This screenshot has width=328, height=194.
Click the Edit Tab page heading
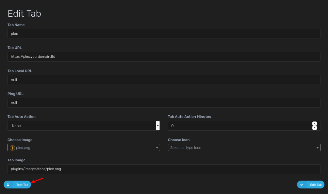point(24,13)
